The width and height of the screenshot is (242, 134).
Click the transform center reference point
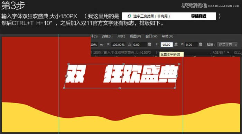click(122, 76)
